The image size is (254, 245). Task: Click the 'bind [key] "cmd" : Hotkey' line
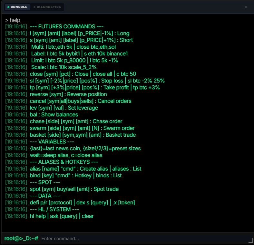[x=63, y=175]
